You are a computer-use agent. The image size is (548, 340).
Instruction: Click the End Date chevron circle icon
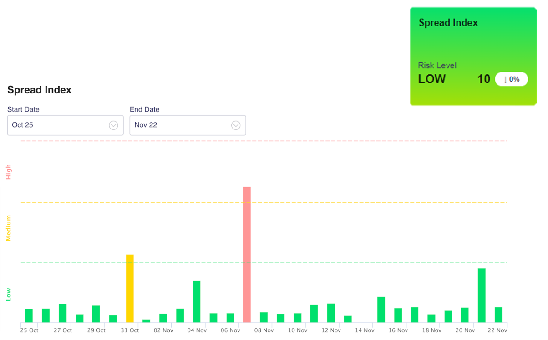coord(236,125)
